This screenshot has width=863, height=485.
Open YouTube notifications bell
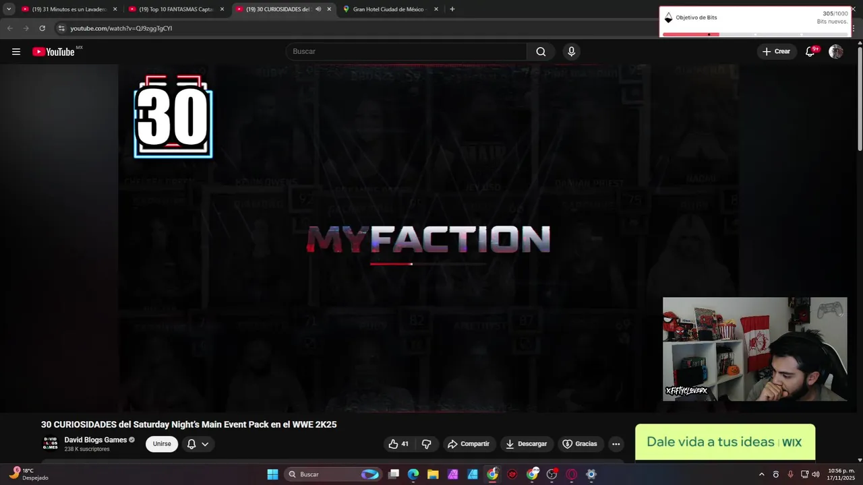(810, 52)
